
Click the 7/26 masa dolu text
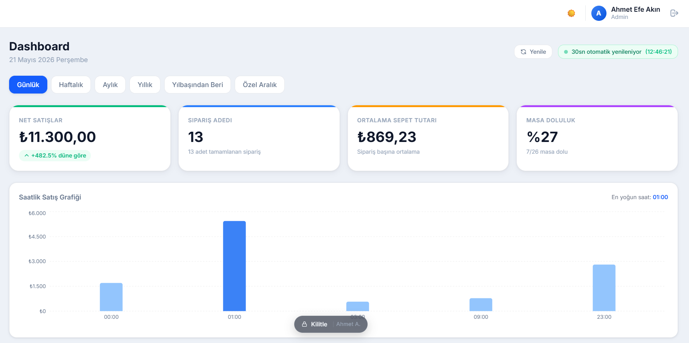click(x=547, y=152)
